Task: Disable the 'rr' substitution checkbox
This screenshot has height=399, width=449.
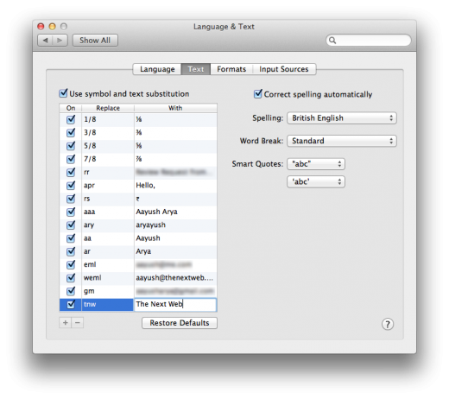Action: click(x=71, y=172)
